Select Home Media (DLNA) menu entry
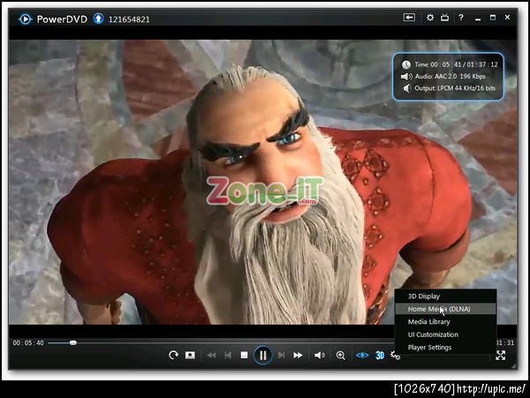This screenshot has height=398, width=530. click(445, 309)
